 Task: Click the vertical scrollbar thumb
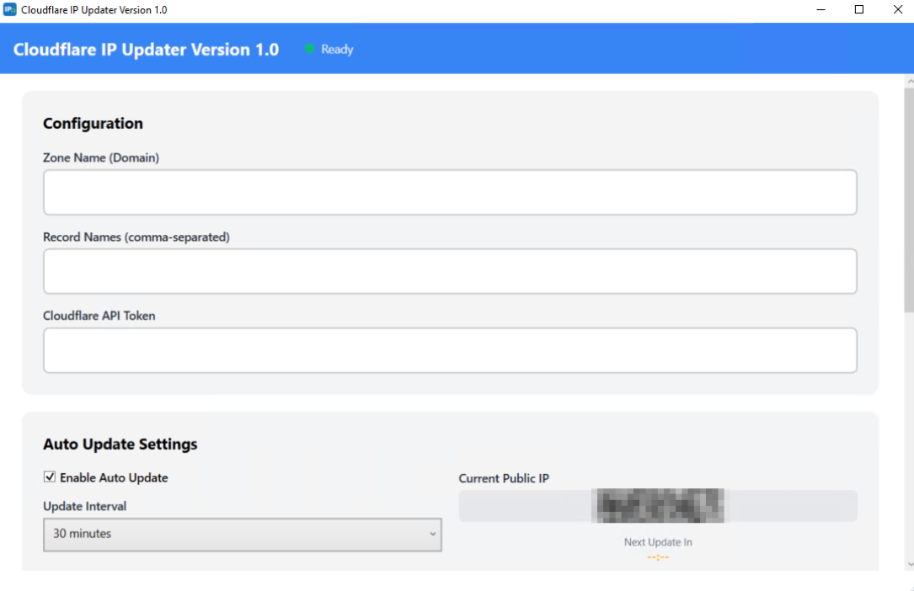[x=909, y=201]
